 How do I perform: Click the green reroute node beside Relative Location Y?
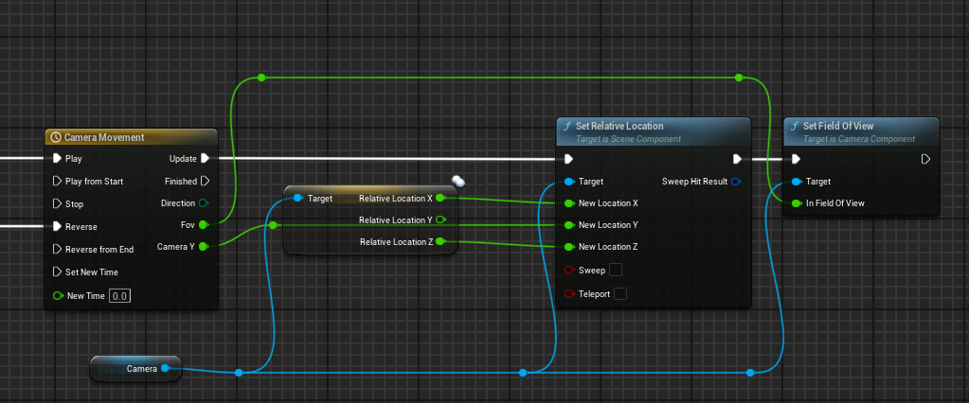coord(272,226)
